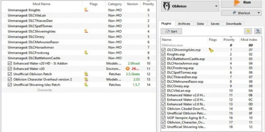This screenshot has height=132, width=265.
Task: Open the Downloads tab
Action: (x=234, y=24)
